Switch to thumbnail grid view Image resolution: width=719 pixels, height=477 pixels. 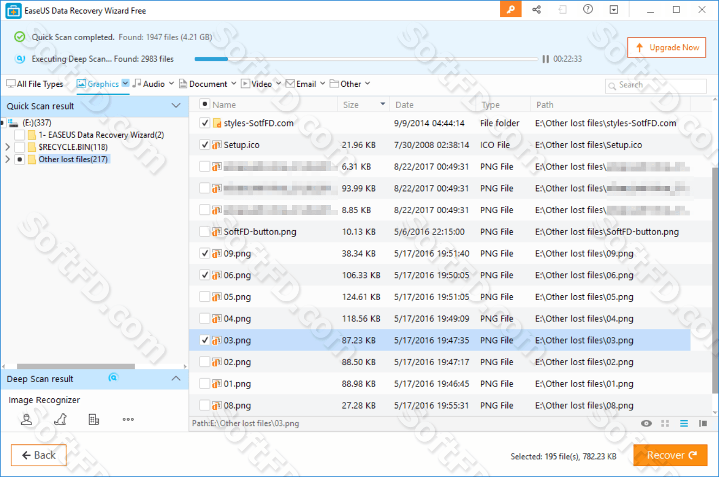665,424
